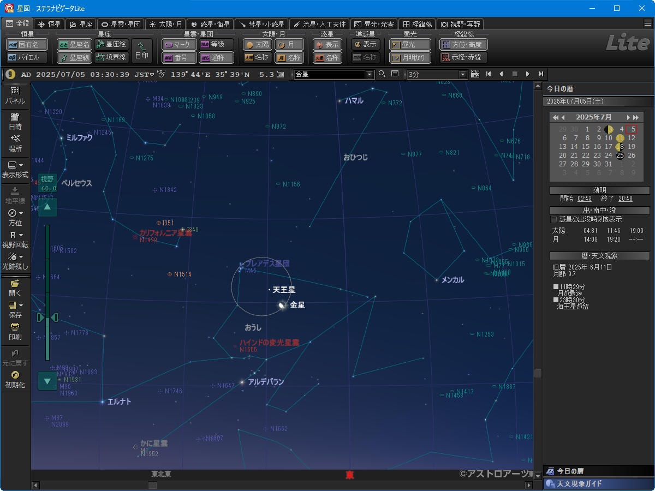
Task: Play the time animation forward
Action: [527, 74]
